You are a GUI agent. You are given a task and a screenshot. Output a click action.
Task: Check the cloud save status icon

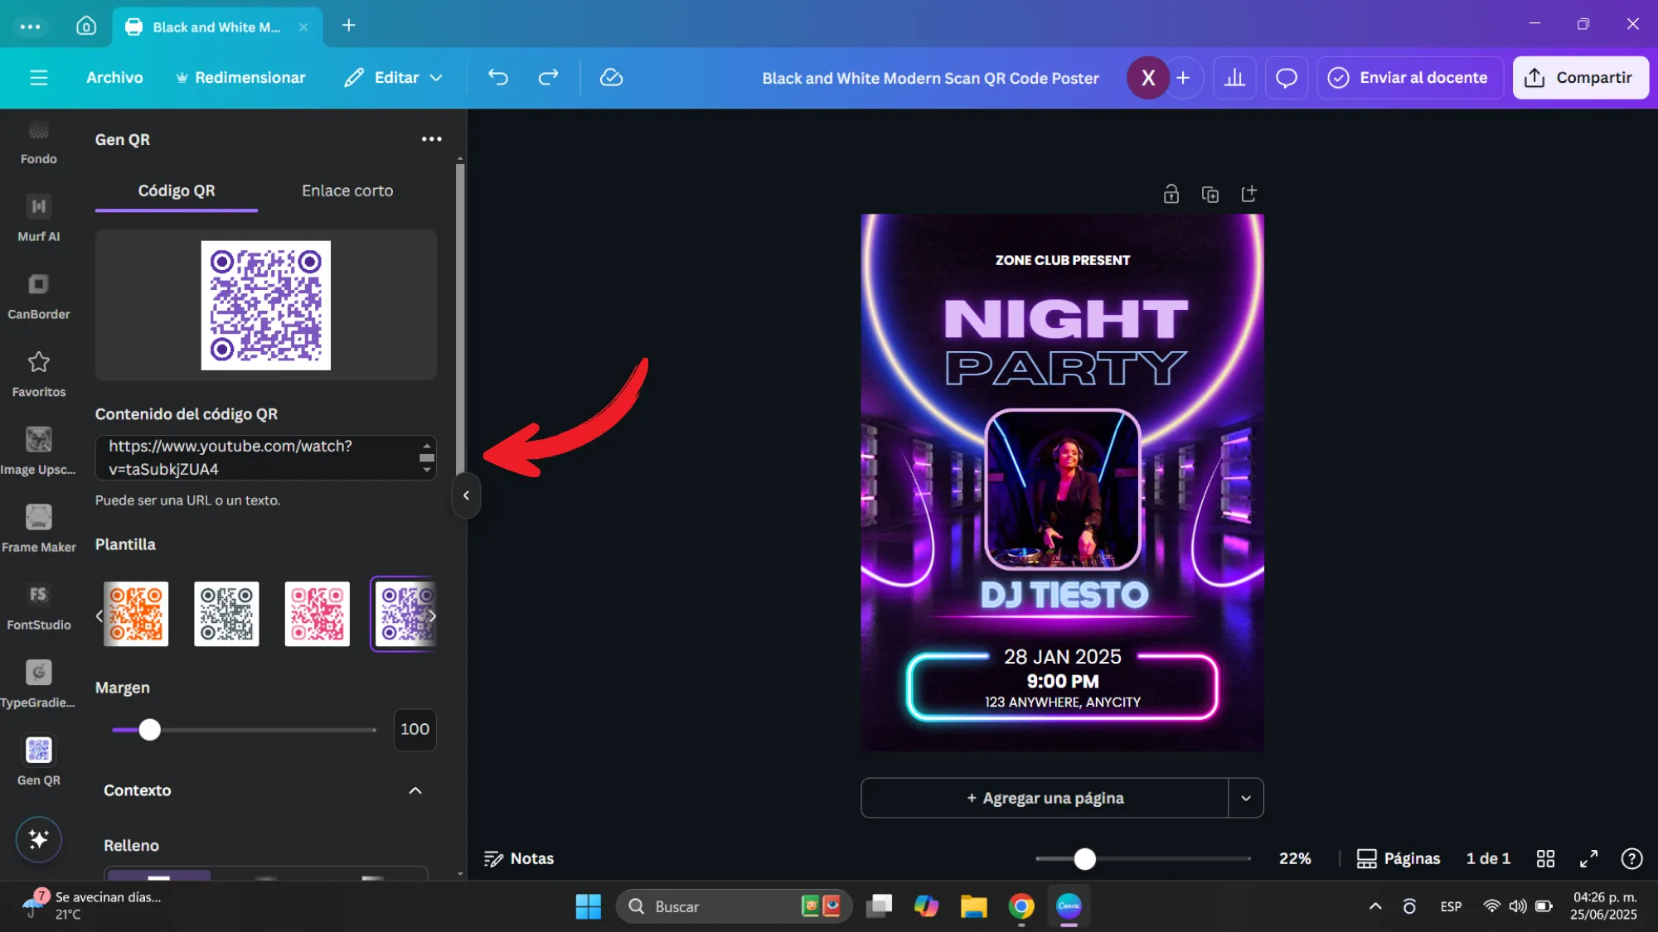tap(611, 77)
